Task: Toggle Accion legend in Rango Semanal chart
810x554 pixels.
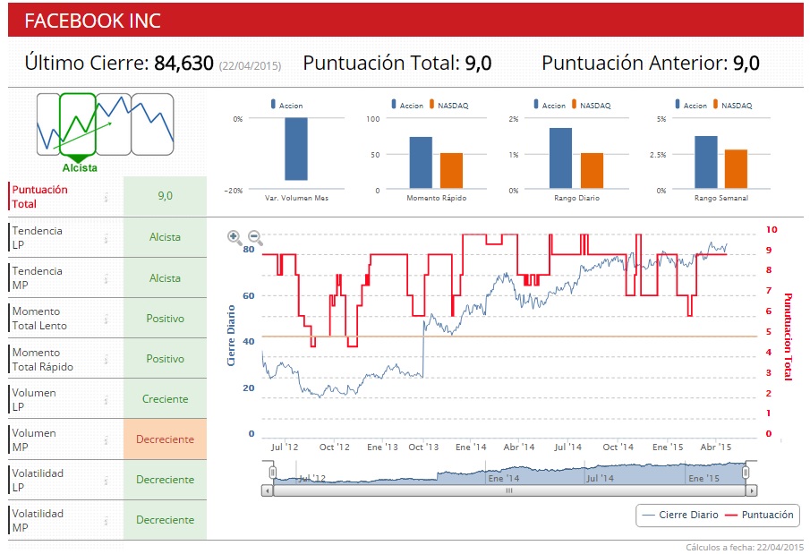Action: coord(691,105)
